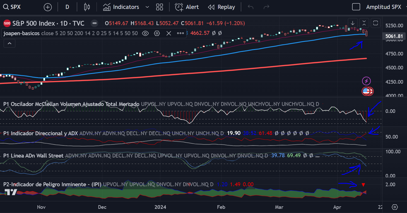Start bar Replay mode
Image resolution: width=407 pixels, height=213 pixels.
[x=222, y=7]
